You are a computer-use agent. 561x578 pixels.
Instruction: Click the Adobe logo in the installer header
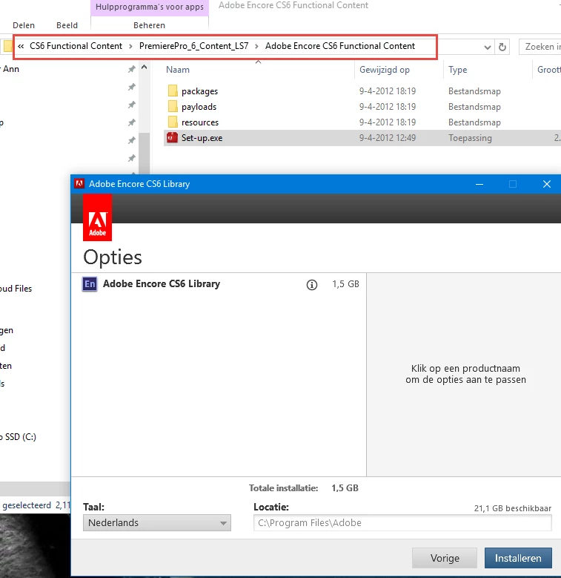(x=97, y=218)
